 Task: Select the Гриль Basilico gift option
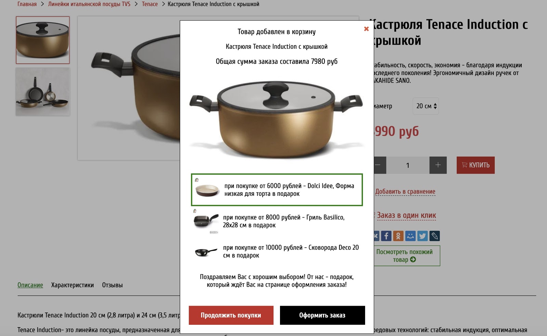click(x=277, y=221)
